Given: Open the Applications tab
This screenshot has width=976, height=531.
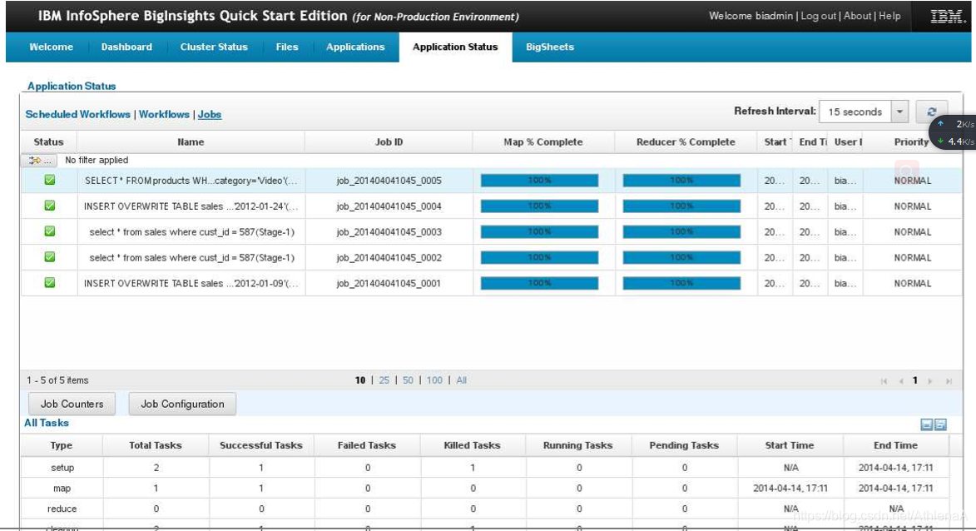Looking at the screenshot, I should (355, 47).
